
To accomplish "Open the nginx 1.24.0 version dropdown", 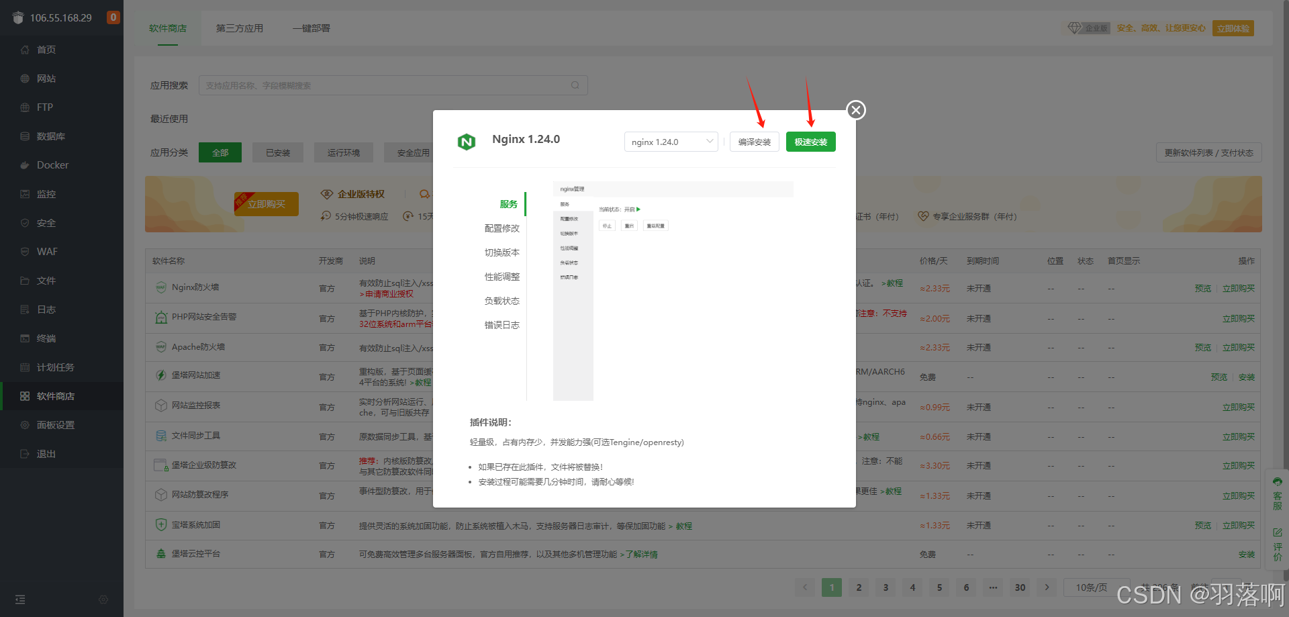I will [671, 142].
